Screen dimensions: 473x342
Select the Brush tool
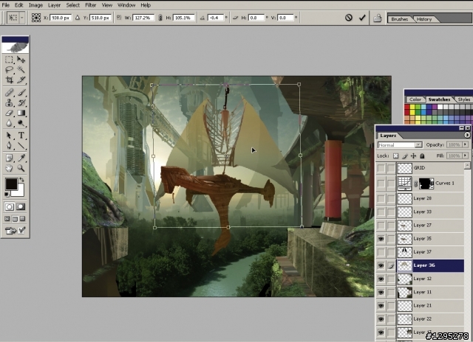click(x=21, y=92)
